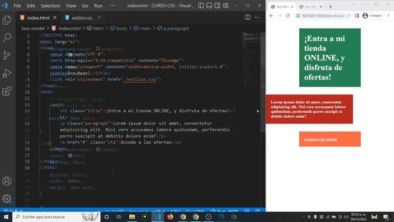Select main element in the breadcrumb

[145, 28]
